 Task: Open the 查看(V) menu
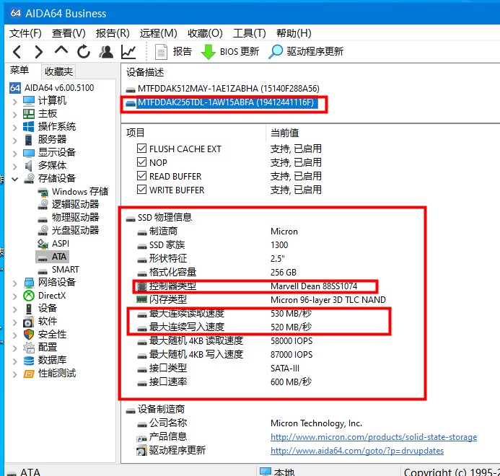click(x=69, y=33)
